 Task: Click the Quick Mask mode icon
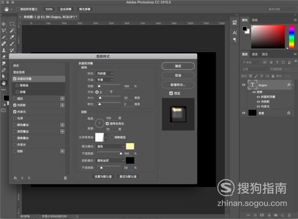(x=3, y=110)
